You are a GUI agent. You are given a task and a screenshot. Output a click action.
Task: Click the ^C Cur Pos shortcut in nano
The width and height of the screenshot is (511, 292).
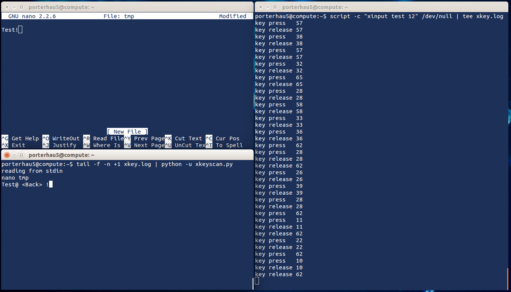[223, 138]
